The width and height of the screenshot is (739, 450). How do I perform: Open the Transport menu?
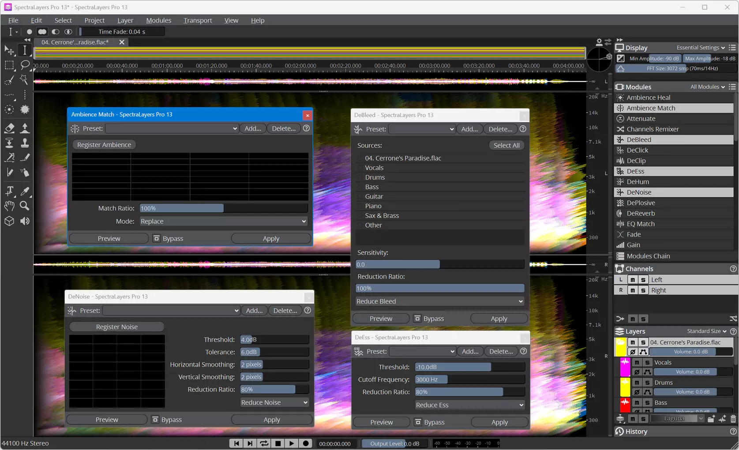coord(198,20)
